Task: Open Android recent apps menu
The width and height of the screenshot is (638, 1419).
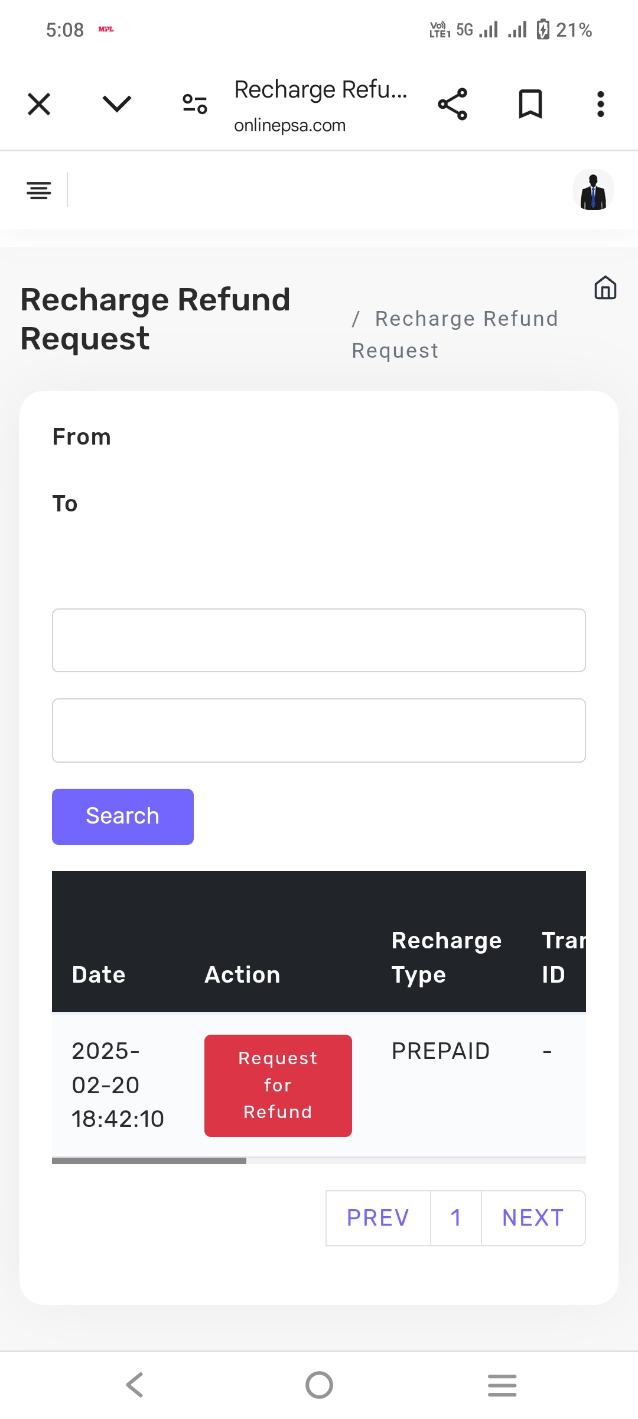Action: [502, 1385]
